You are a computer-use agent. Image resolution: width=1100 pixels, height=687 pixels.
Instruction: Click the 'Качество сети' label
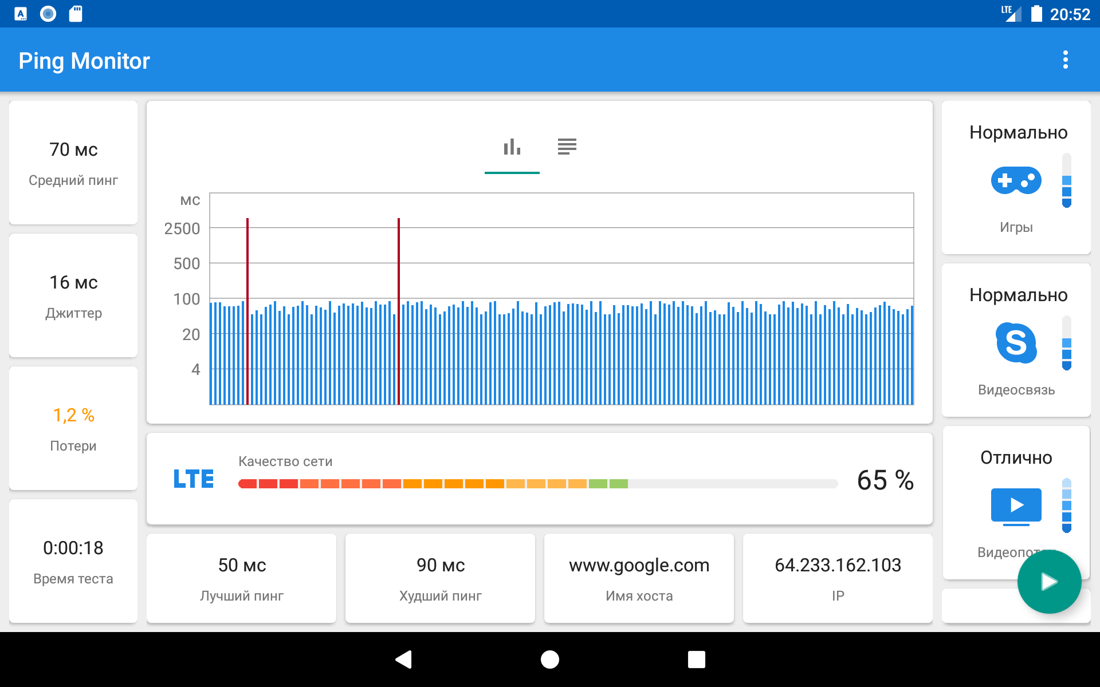coord(285,461)
